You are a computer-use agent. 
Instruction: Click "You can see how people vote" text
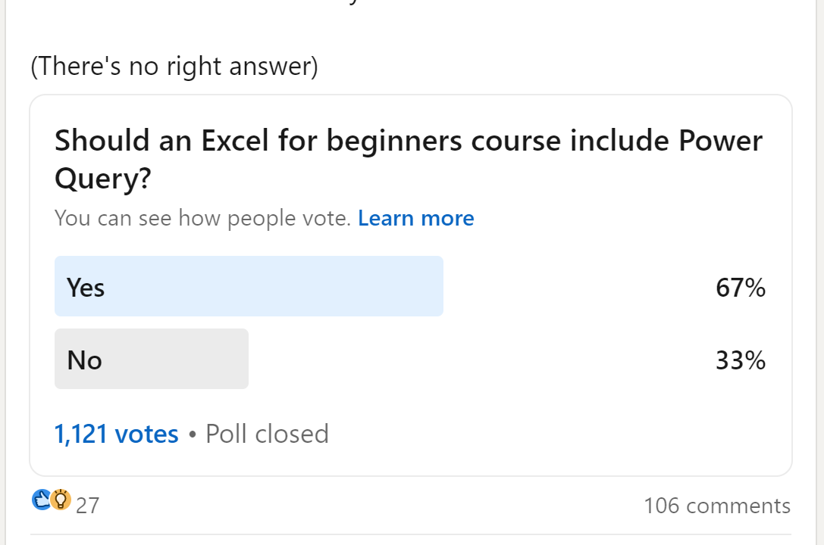tap(202, 219)
